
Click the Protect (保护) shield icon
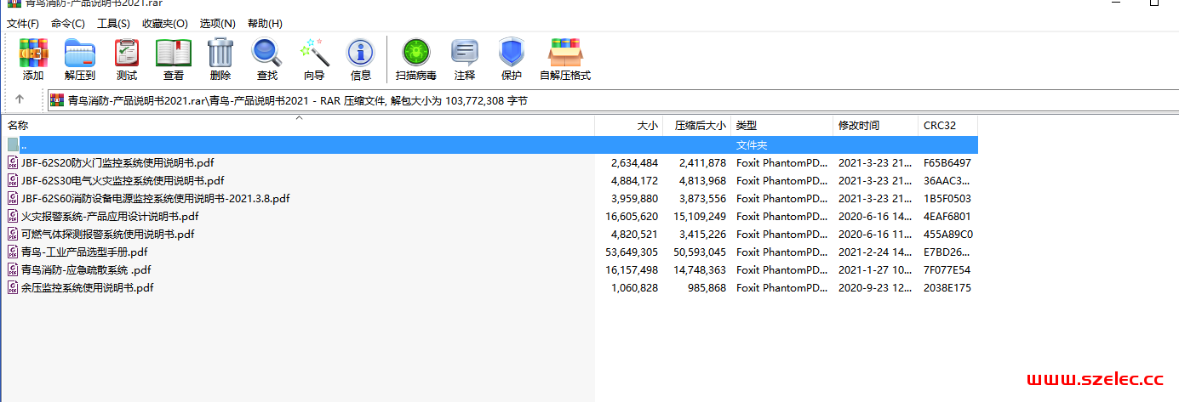(x=512, y=53)
